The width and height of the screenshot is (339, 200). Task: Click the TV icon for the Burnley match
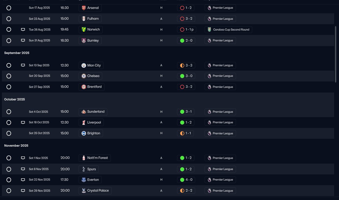(23, 41)
